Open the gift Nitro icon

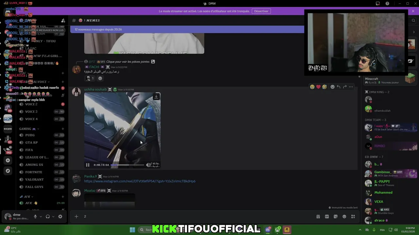coord(318,216)
